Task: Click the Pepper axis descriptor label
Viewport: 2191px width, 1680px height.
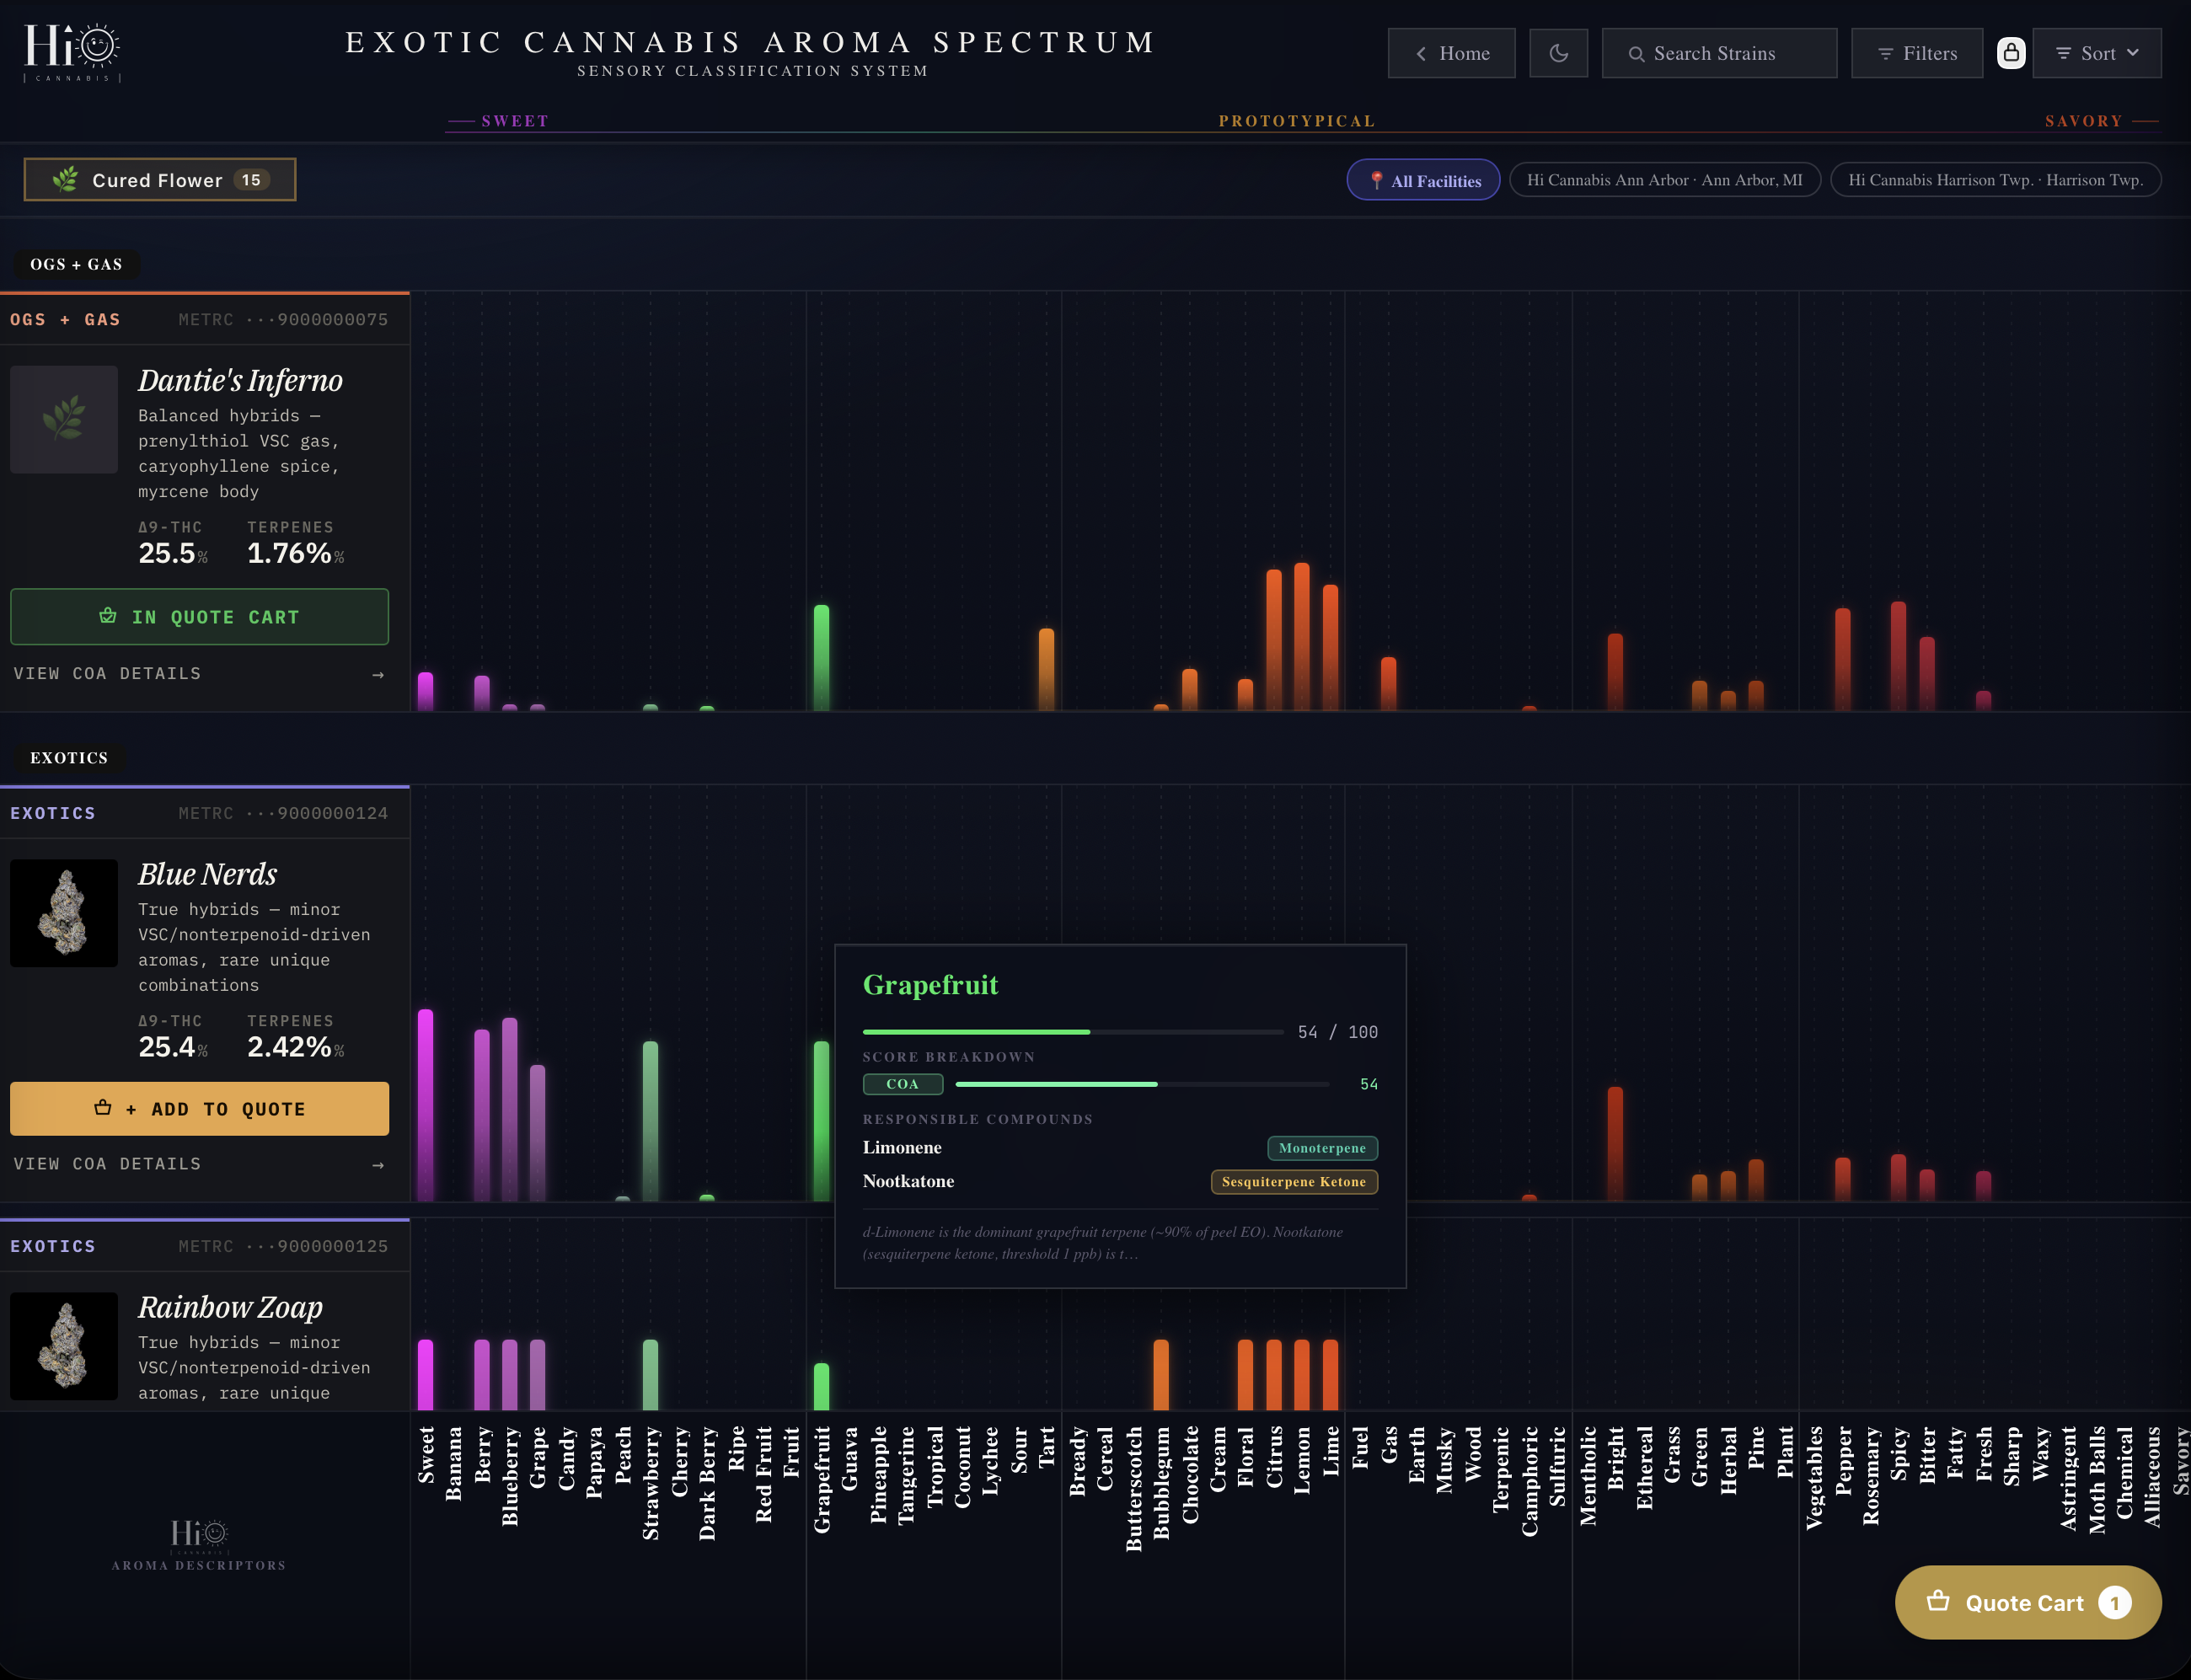Action: [x=1843, y=1461]
